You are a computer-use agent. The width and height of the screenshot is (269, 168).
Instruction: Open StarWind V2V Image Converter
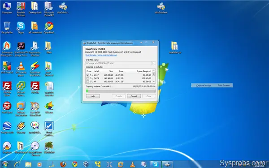[21, 49]
